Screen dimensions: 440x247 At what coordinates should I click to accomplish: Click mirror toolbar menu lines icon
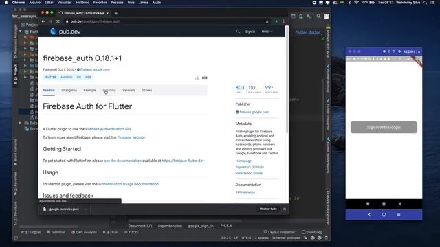[x=399, y=215]
